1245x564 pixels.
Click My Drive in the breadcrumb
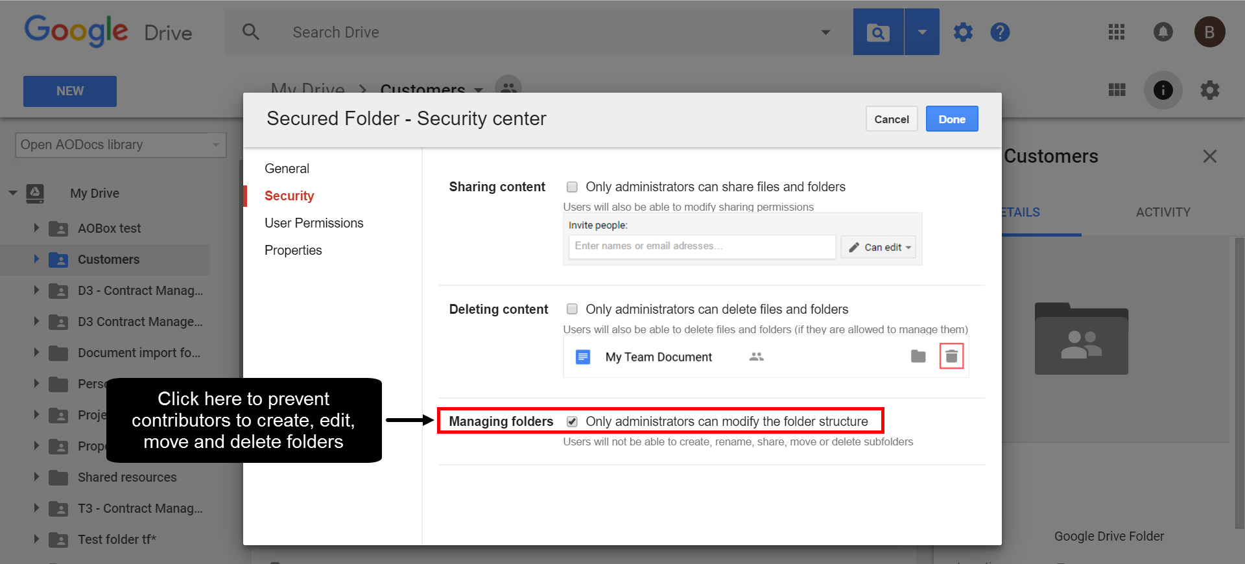[307, 88]
